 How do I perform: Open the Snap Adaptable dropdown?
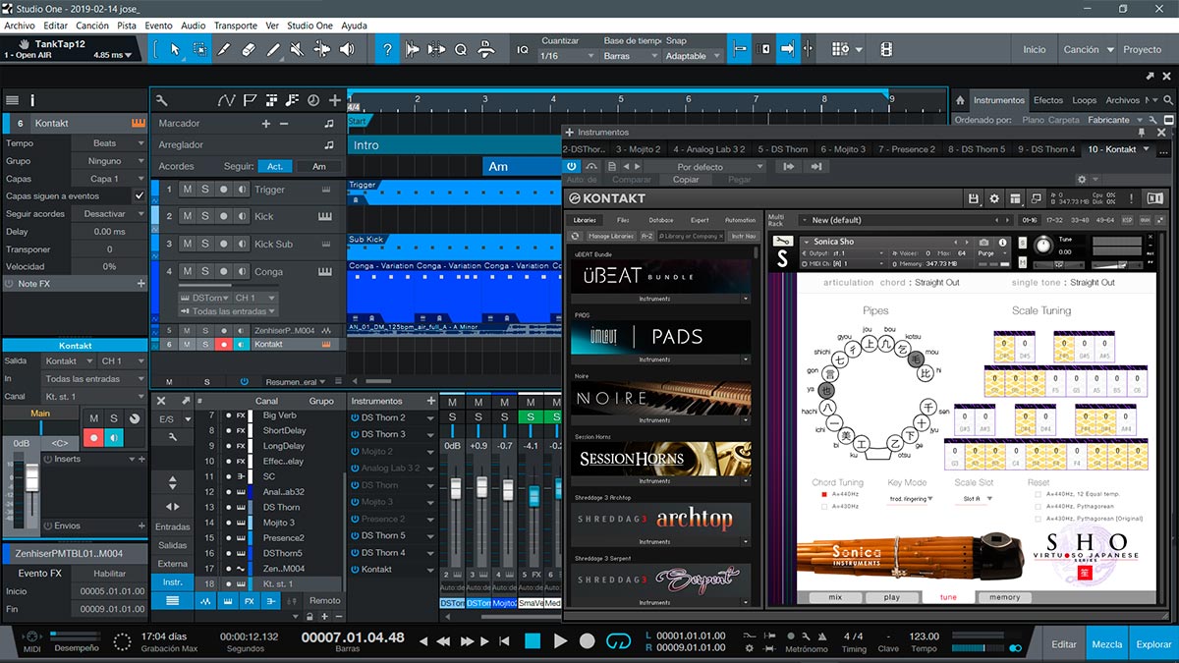693,56
